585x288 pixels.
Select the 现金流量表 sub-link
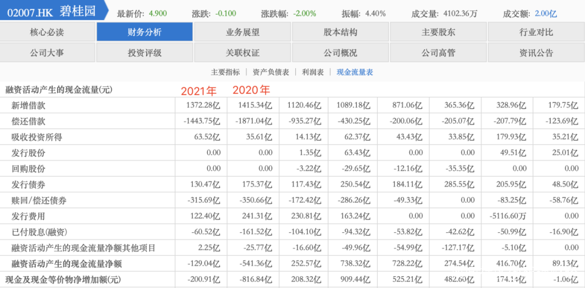(x=355, y=73)
